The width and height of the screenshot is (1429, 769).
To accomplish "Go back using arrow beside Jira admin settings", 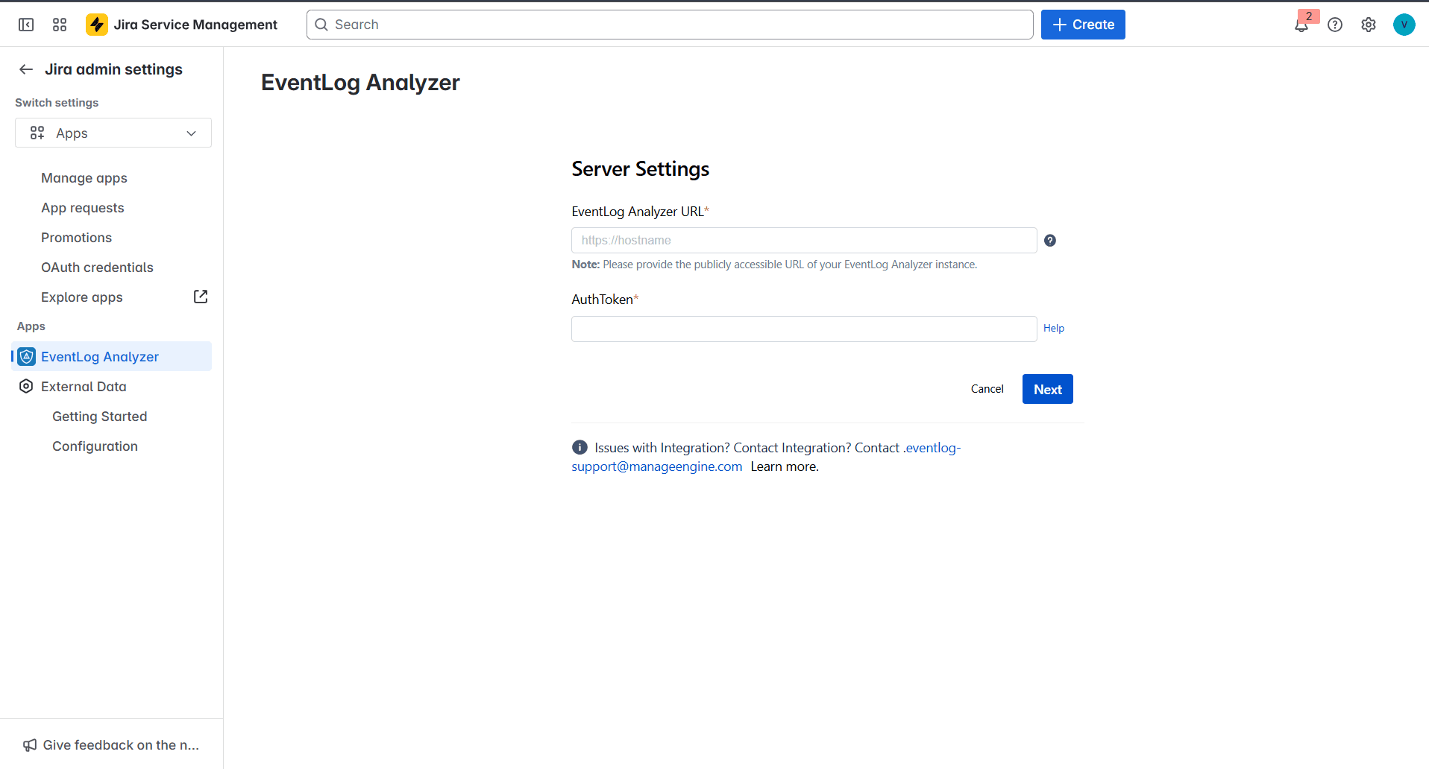I will (26, 69).
